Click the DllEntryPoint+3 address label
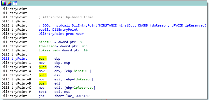209x100 pixels. point(16,67)
